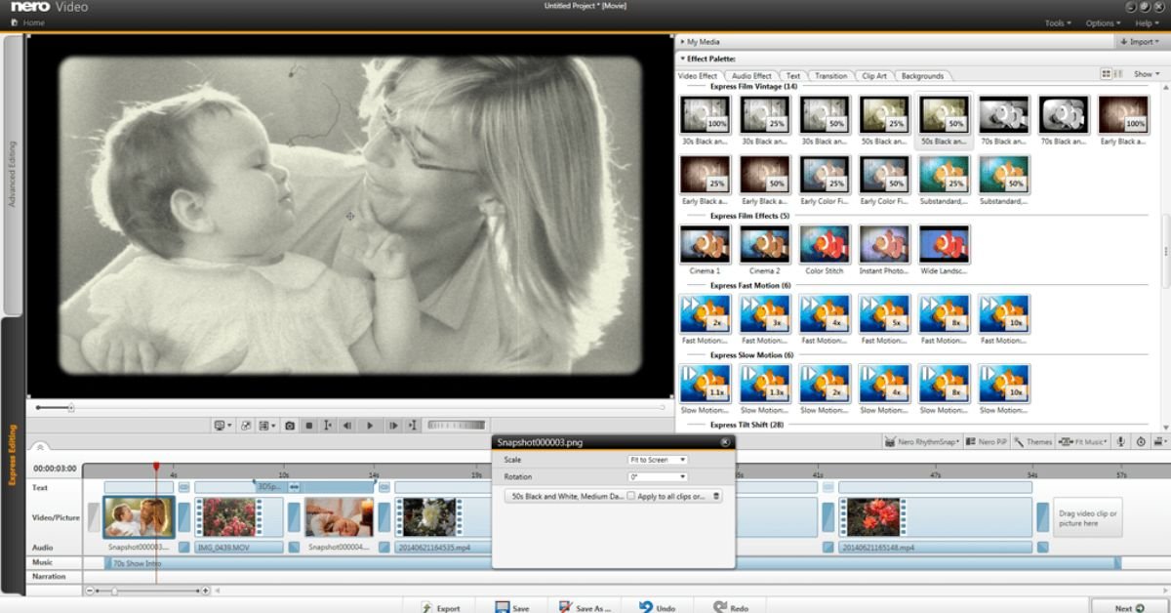This screenshot has width=1171, height=613.
Task: Click the microphone narration record icon
Action: (1122, 442)
